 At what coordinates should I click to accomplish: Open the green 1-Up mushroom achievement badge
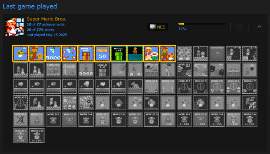tap(20, 53)
